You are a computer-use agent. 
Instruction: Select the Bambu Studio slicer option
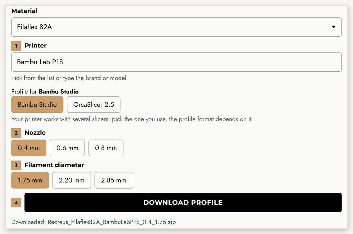(x=37, y=105)
